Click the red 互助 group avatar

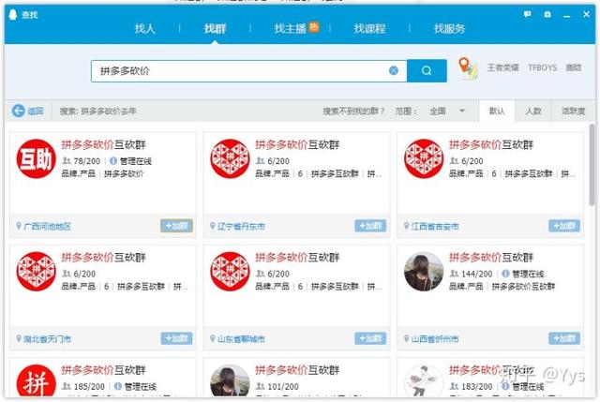36,159
